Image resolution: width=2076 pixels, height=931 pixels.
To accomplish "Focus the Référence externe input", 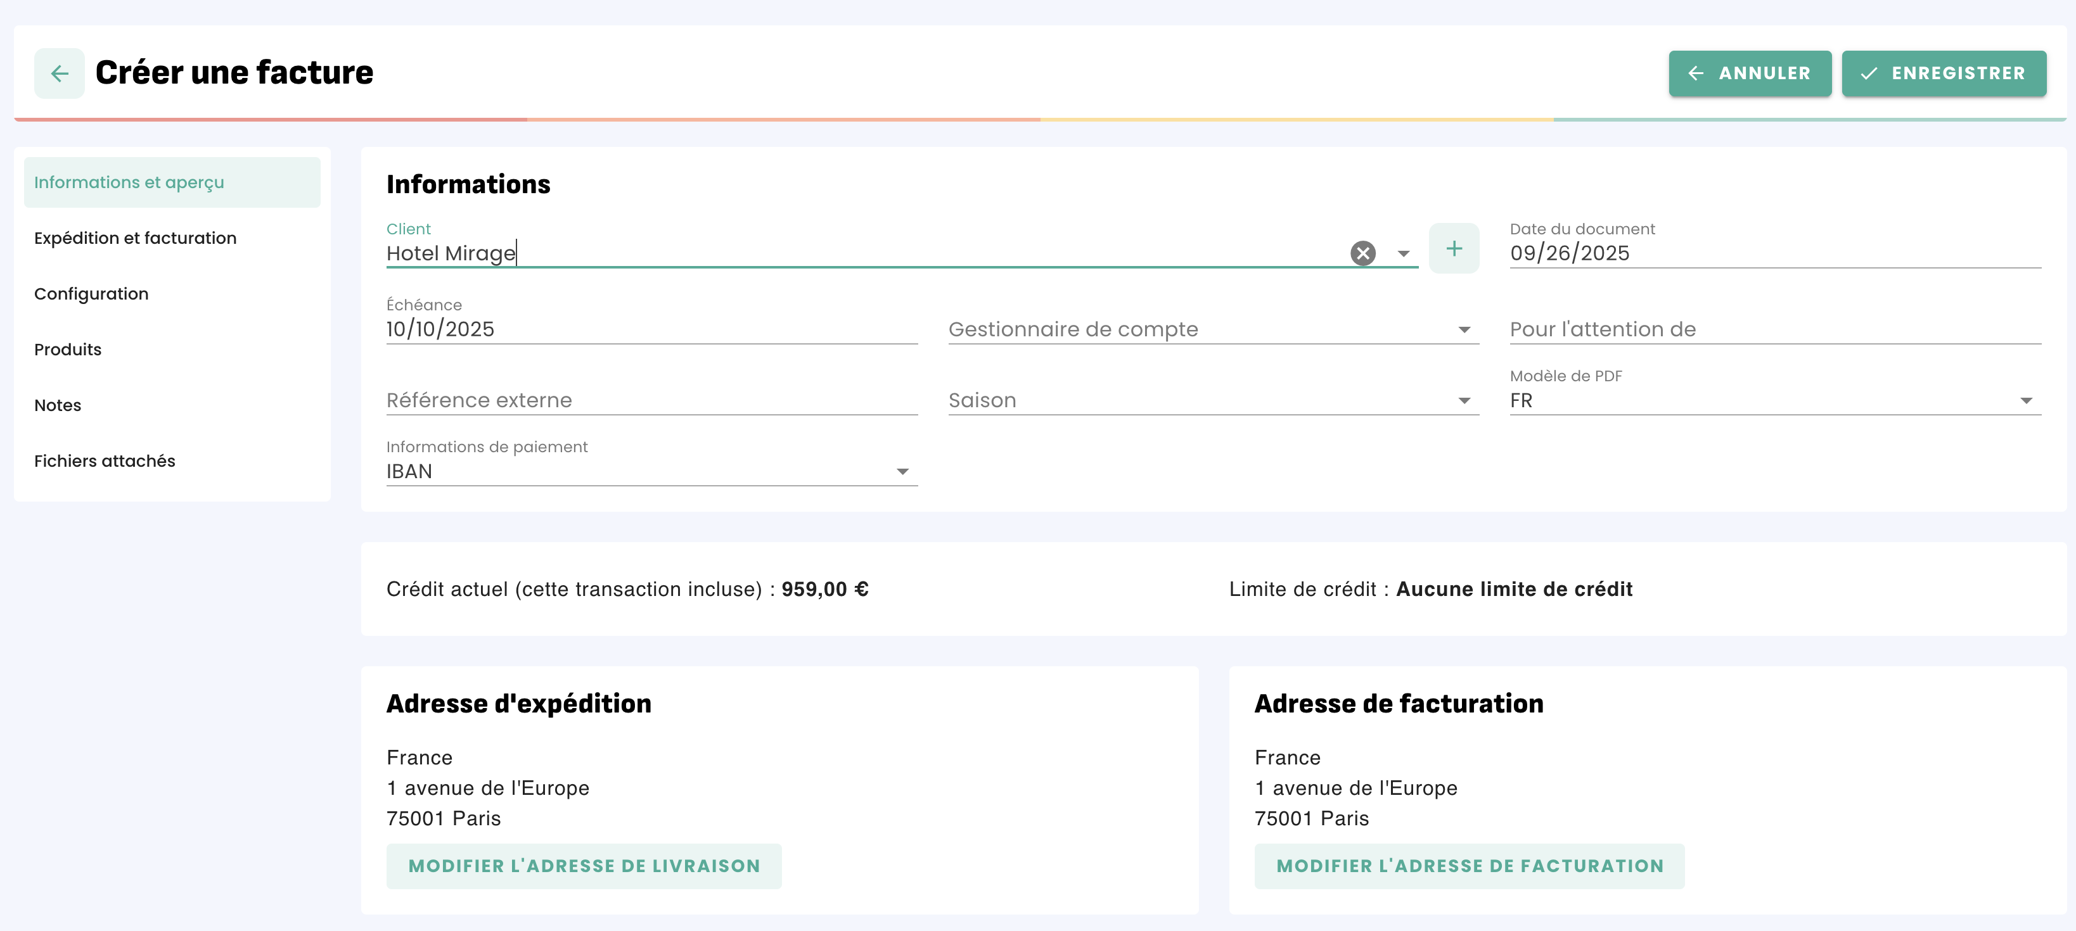I will 651,400.
